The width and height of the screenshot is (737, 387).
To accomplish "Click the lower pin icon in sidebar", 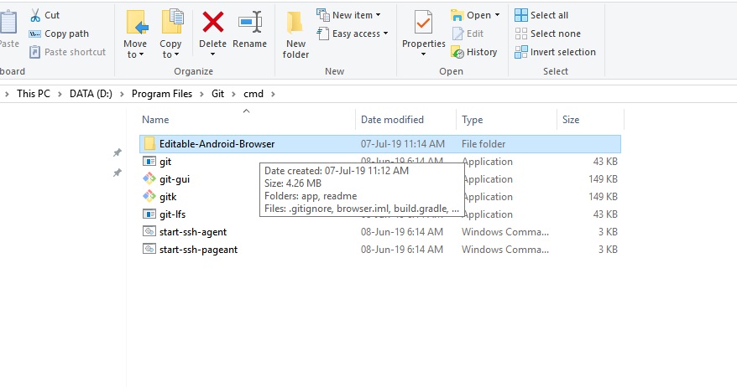I will pos(117,173).
